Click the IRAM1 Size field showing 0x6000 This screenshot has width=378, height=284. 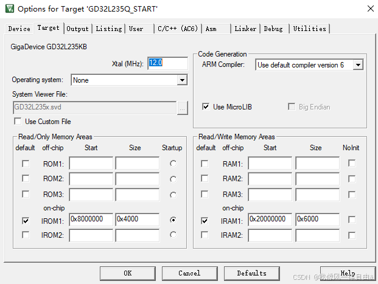(x=318, y=220)
